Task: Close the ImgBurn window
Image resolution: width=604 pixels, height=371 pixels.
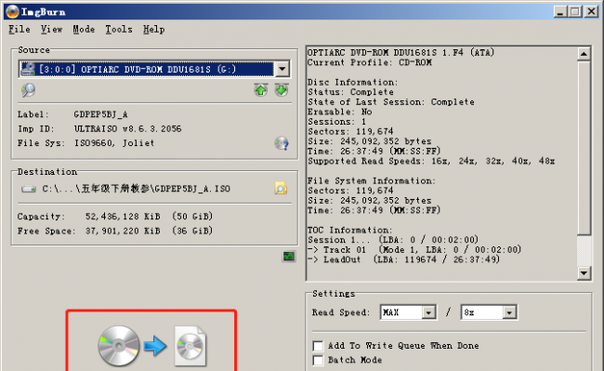Action: click(591, 11)
